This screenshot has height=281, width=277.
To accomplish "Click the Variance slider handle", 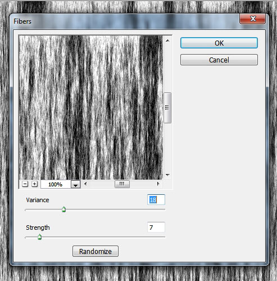I will coord(63,209).
